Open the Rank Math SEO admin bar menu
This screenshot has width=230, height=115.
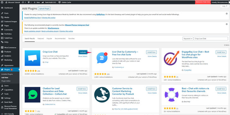(x=49, y=2)
